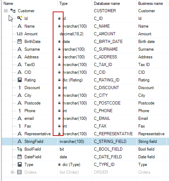Image resolution: width=169 pixels, height=181 pixels.
Task: Click the text type icon beside Name
Action: tap(20, 26)
